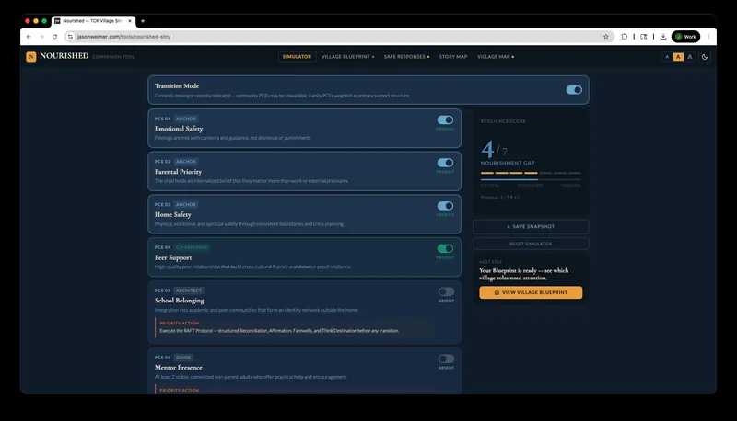Select small font size A
The height and width of the screenshot is (421, 737).
click(667, 57)
